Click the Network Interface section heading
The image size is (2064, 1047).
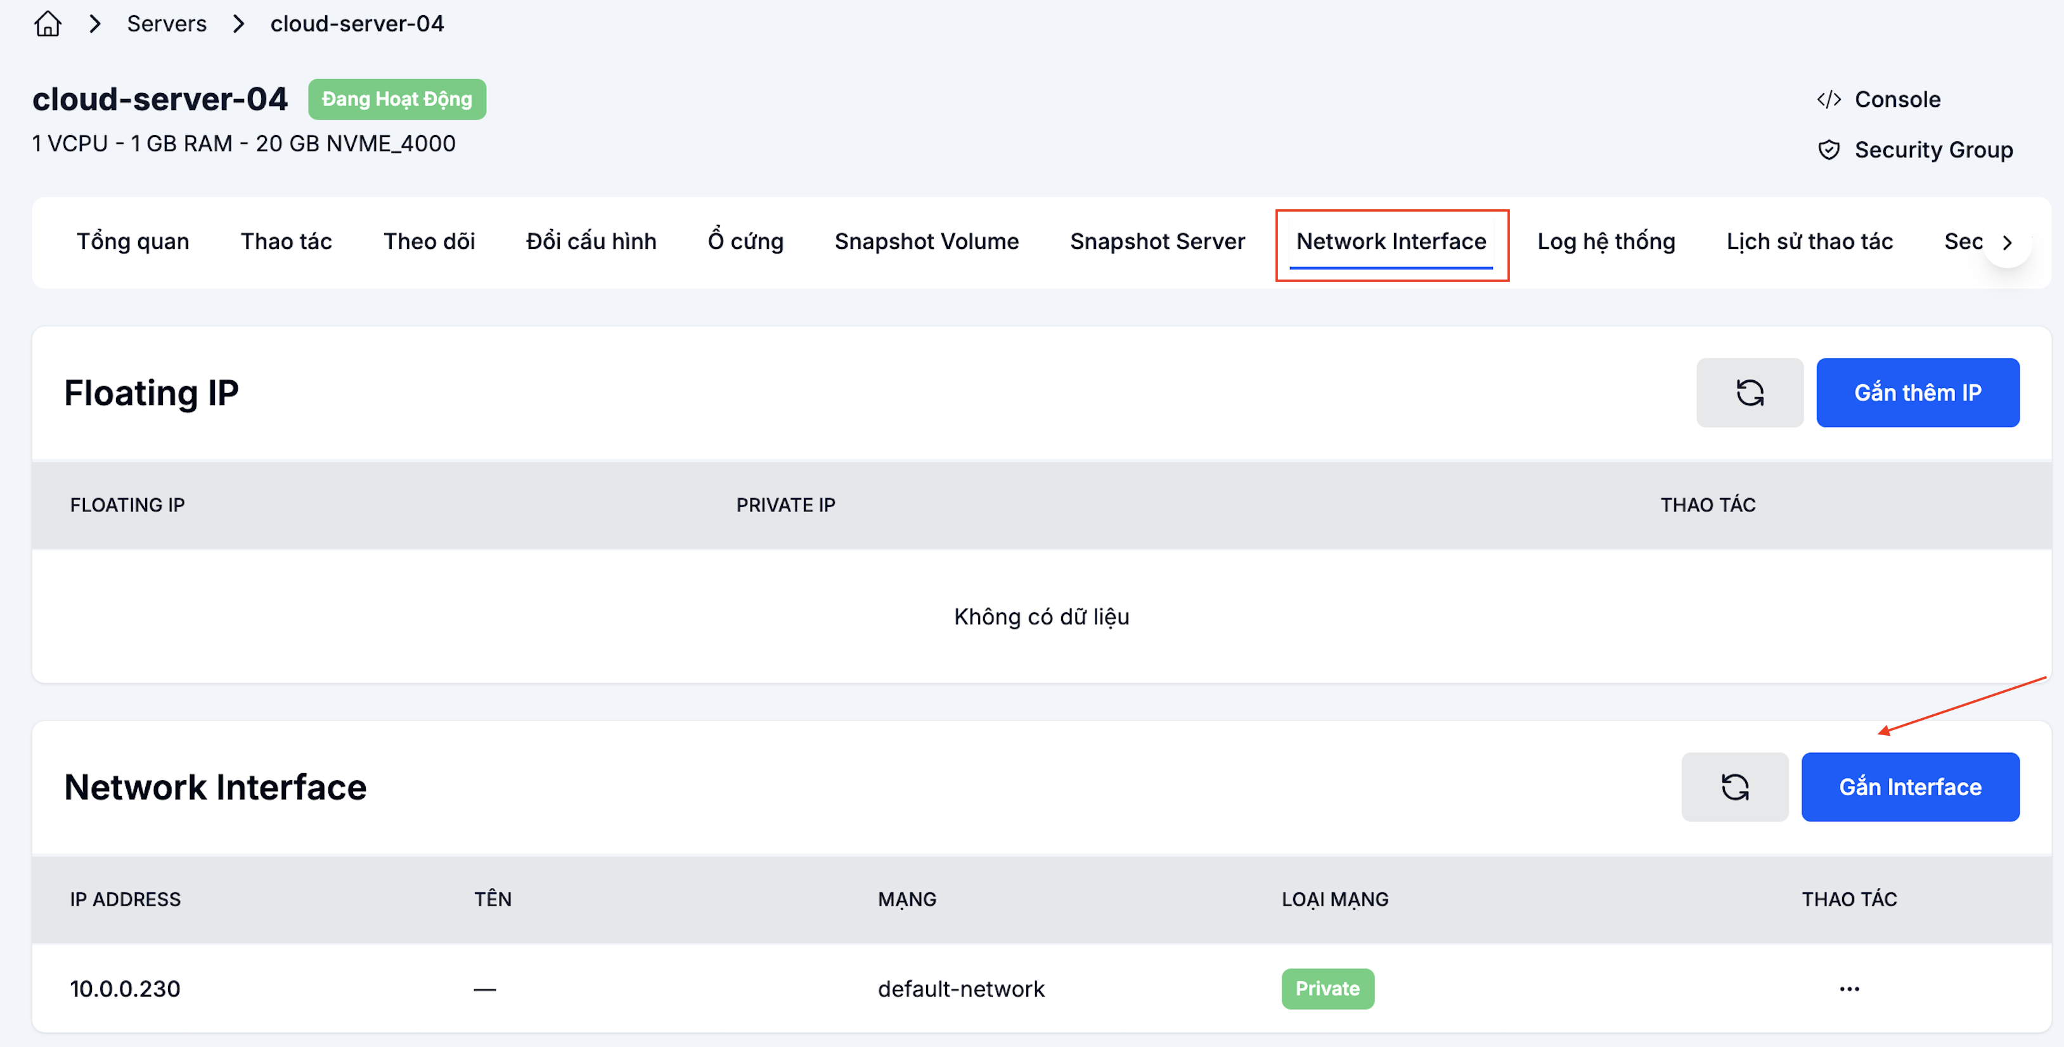click(x=215, y=787)
